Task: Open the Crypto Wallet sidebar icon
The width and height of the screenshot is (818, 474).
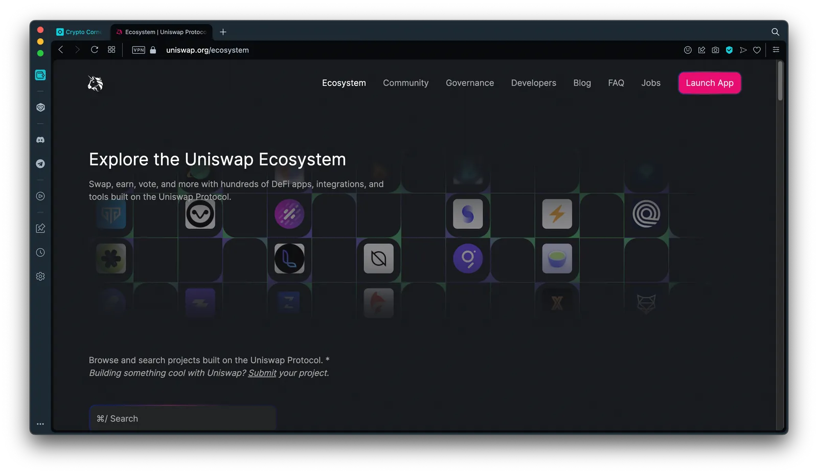Action: click(40, 75)
